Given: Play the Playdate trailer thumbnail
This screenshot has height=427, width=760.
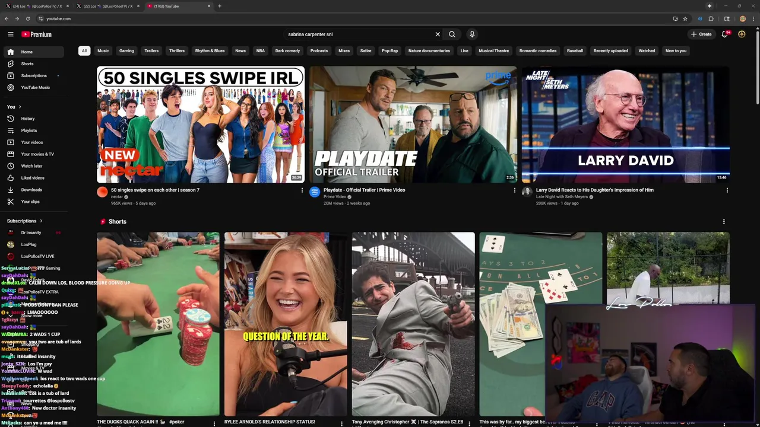Looking at the screenshot, I should pos(413,125).
